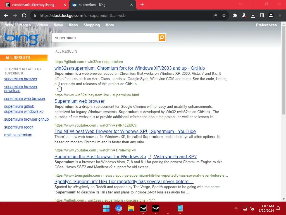Expand the More menu

[x=109, y=25]
